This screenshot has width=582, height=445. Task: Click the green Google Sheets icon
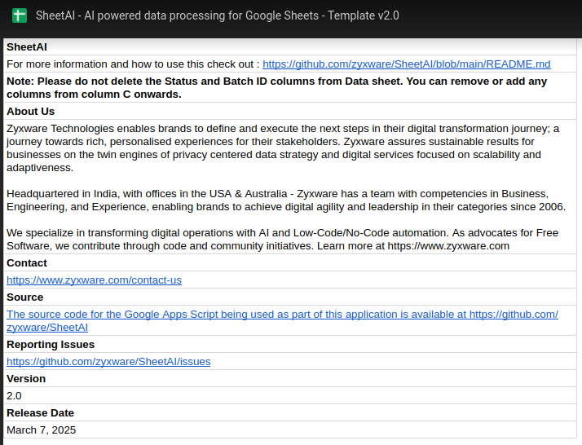[x=20, y=15]
